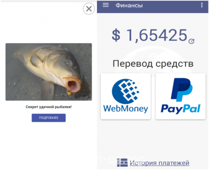Tap the dollar sign symbol
The image size is (209, 170).
(116, 35)
